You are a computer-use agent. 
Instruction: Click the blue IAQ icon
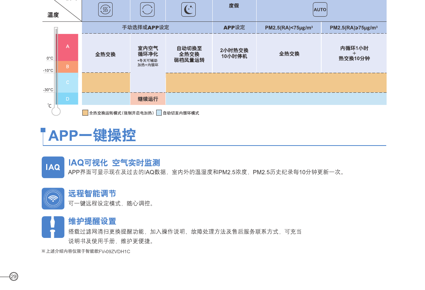tap(53, 167)
